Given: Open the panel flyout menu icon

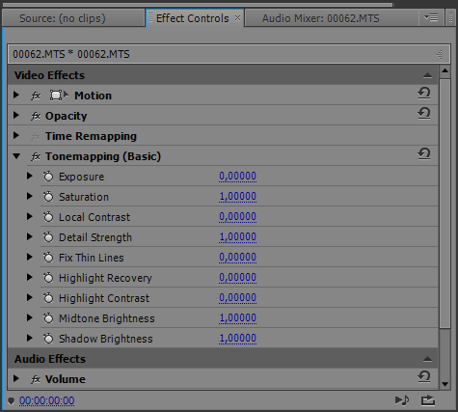Looking at the screenshot, I should 431,17.
